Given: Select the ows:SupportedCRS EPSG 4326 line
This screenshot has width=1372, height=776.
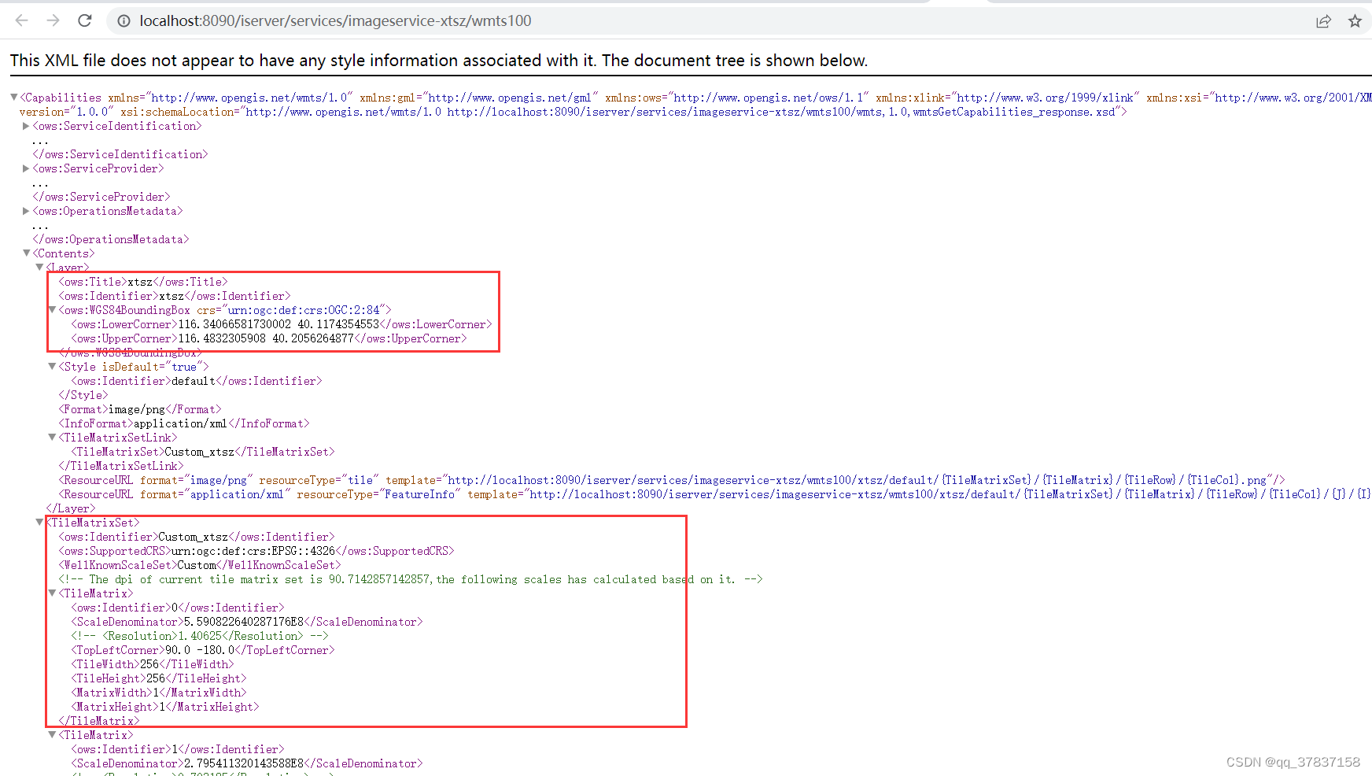Looking at the screenshot, I should 256,551.
